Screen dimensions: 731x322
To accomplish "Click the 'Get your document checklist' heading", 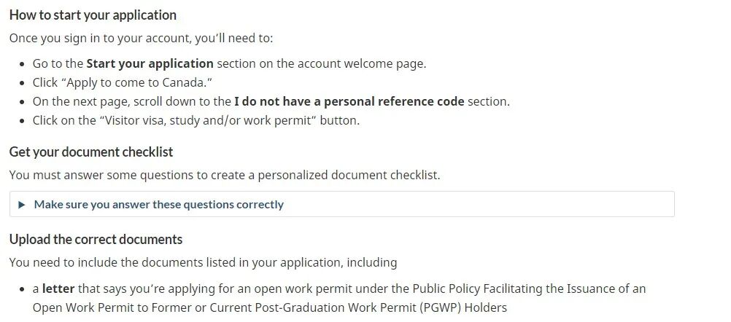I will (x=91, y=152).
